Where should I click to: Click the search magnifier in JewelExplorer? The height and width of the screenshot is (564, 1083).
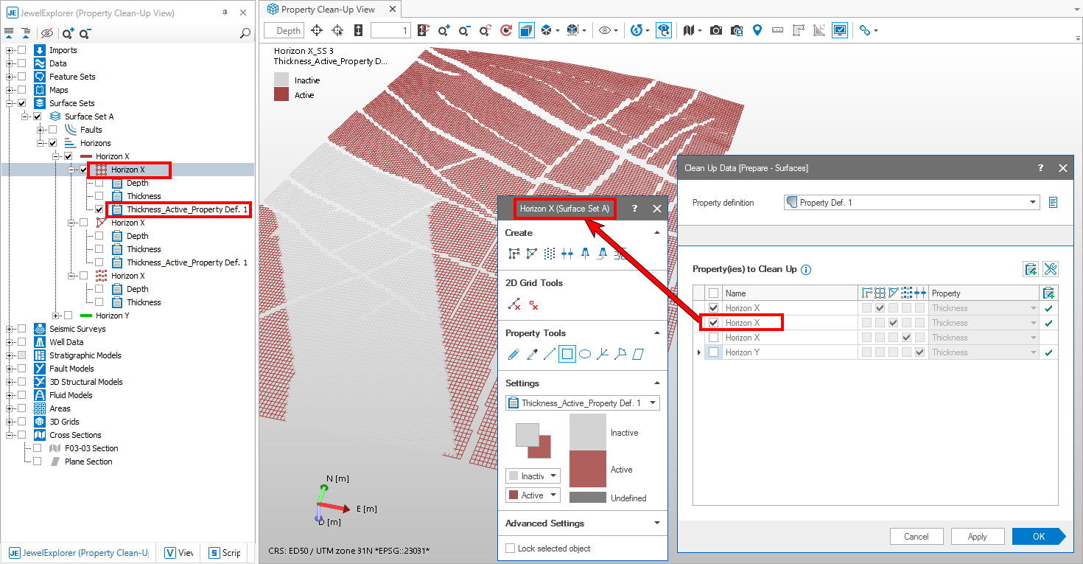[245, 33]
